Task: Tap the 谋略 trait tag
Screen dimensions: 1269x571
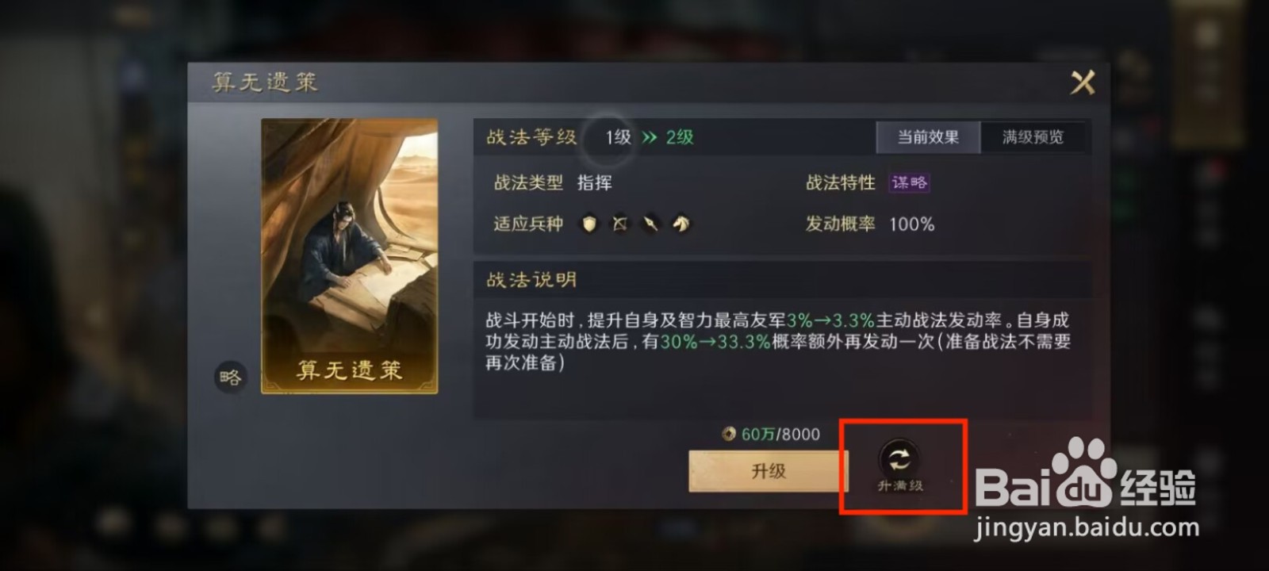Action: click(x=909, y=182)
